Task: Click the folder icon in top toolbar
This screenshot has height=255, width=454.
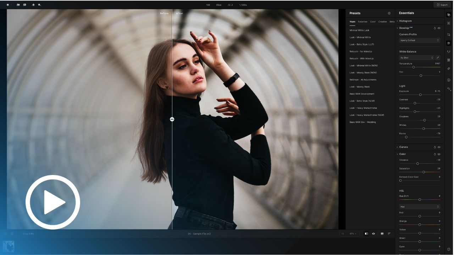Action: [x=18, y=5]
